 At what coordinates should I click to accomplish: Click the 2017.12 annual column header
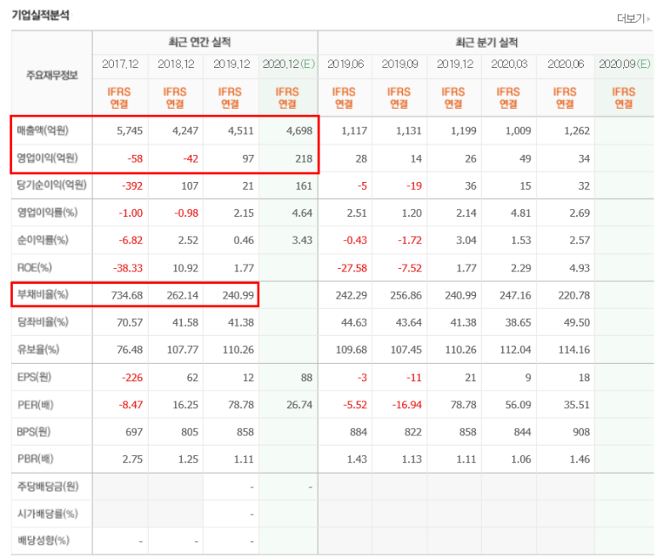point(120,64)
